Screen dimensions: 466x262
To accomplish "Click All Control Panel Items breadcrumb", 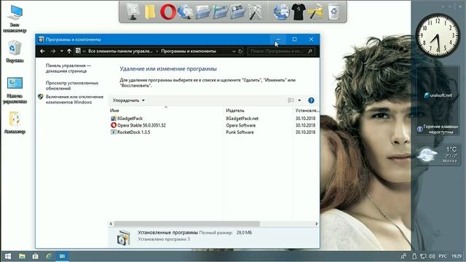I will point(120,51).
